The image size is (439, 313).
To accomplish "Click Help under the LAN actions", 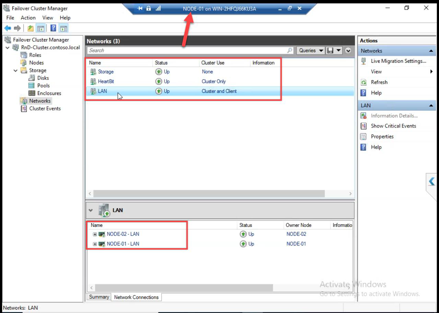I will pyautogui.click(x=376, y=147).
